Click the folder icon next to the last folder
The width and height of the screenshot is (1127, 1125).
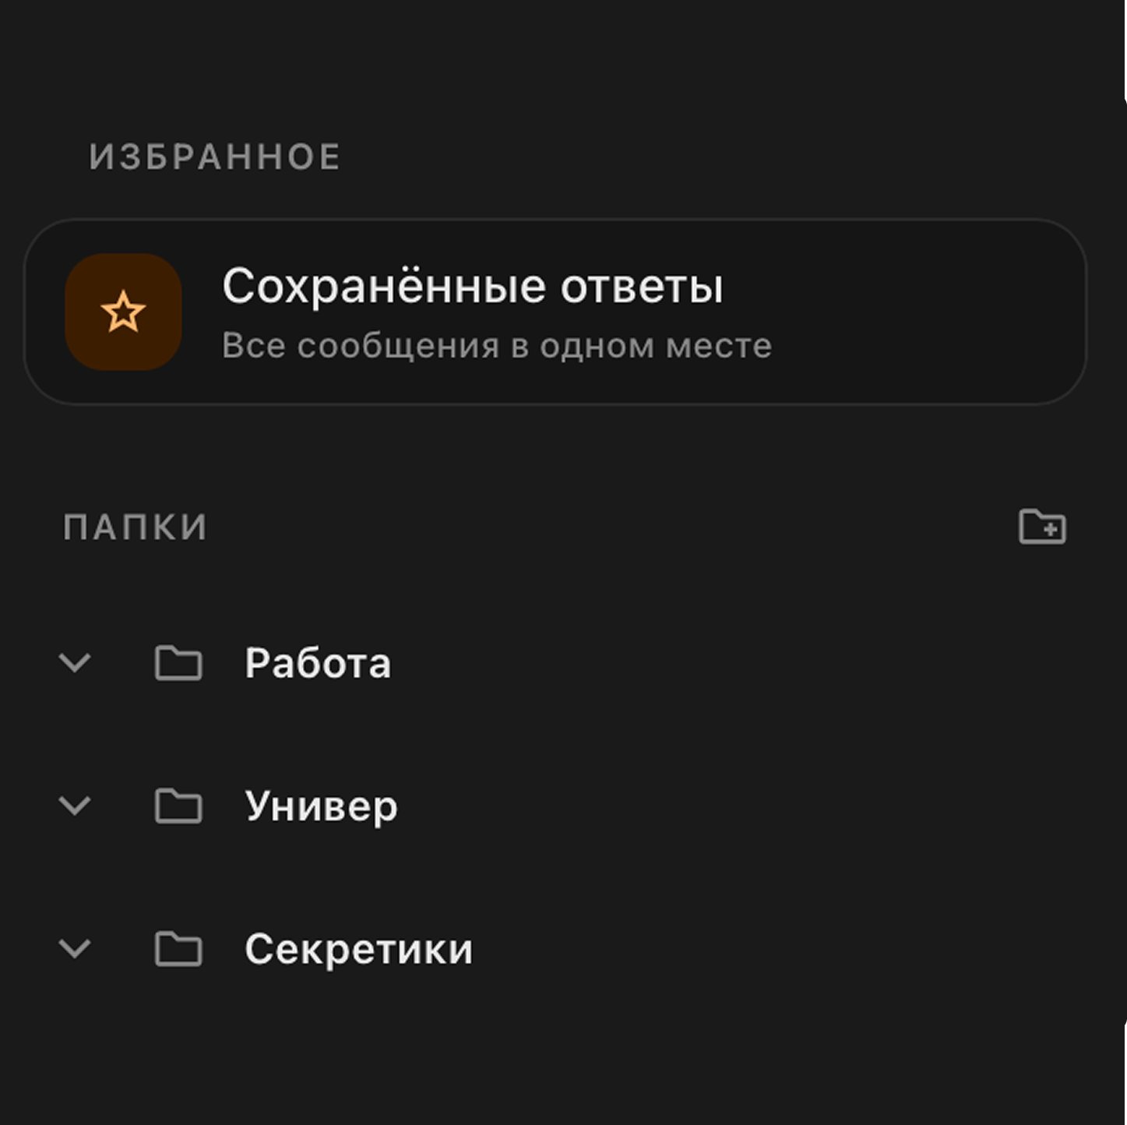point(178,949)
